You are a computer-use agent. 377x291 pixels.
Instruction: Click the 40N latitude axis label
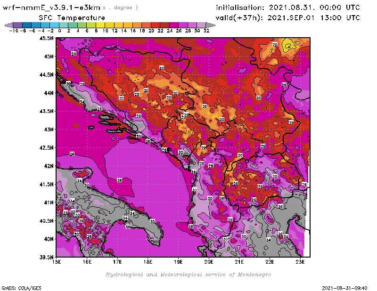[49, 239]
